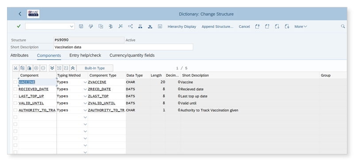Click the back arrow in header
The height and width of the screenshot is (161, 354).
coord(20,14)
